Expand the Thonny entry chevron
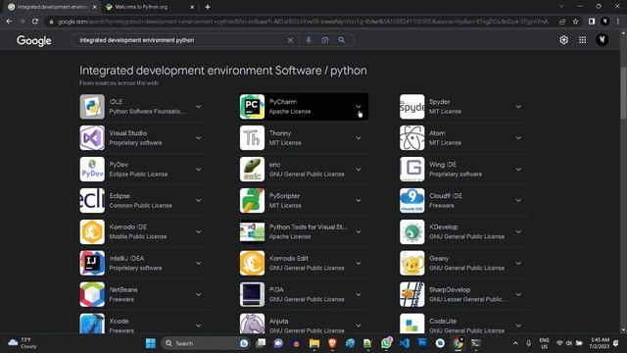Image resolution: width=627 pixels, height=353 pixels. [x=359, y=137]
